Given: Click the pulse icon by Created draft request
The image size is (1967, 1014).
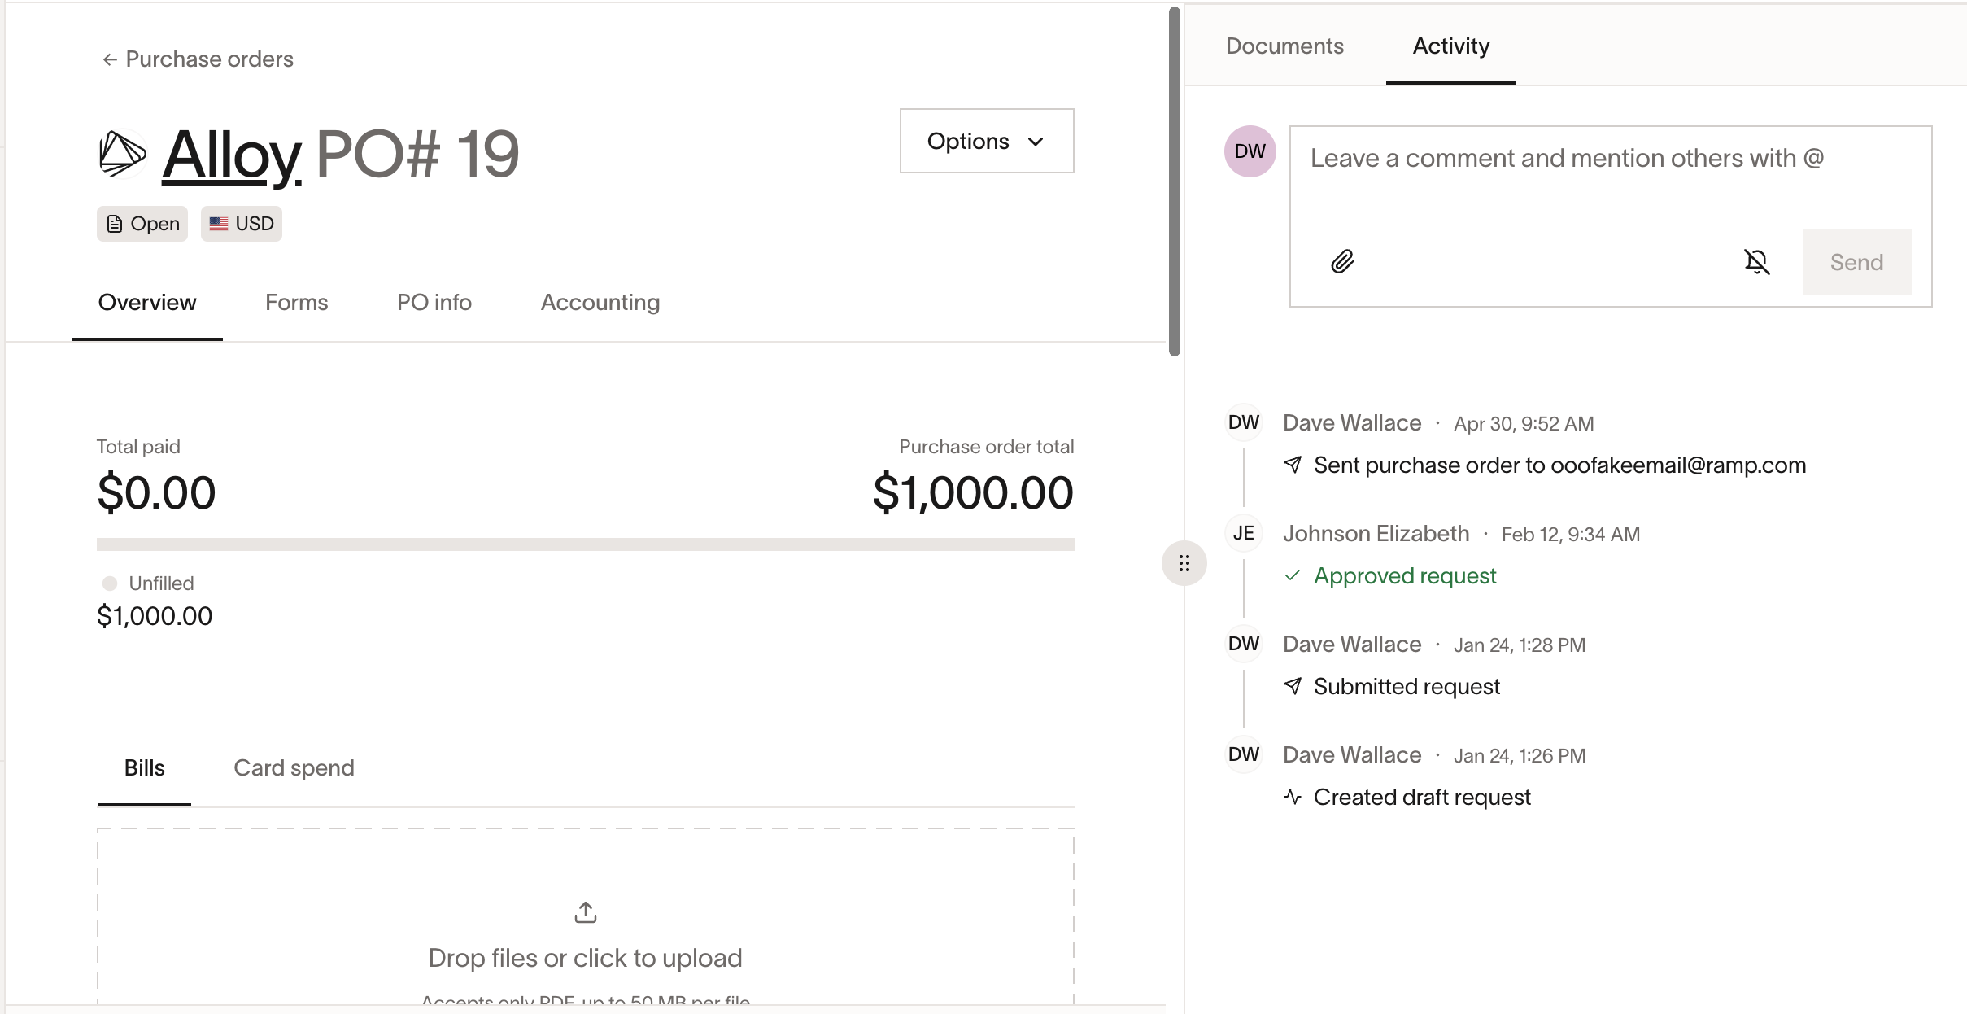Looking at the screenshot, I should pos(1293,797).
